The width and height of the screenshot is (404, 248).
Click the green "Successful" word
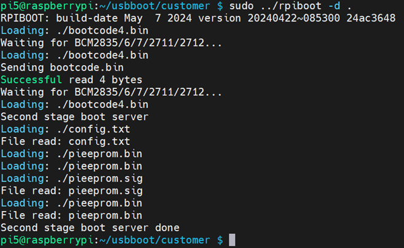click(31, 80)
